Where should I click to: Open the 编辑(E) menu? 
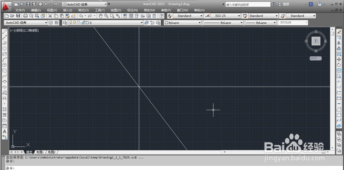(x=36, y=10)
